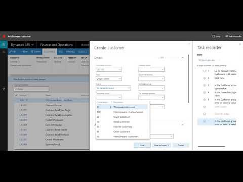Click the Task recorder horizontal scrollbar

point(212,147)
